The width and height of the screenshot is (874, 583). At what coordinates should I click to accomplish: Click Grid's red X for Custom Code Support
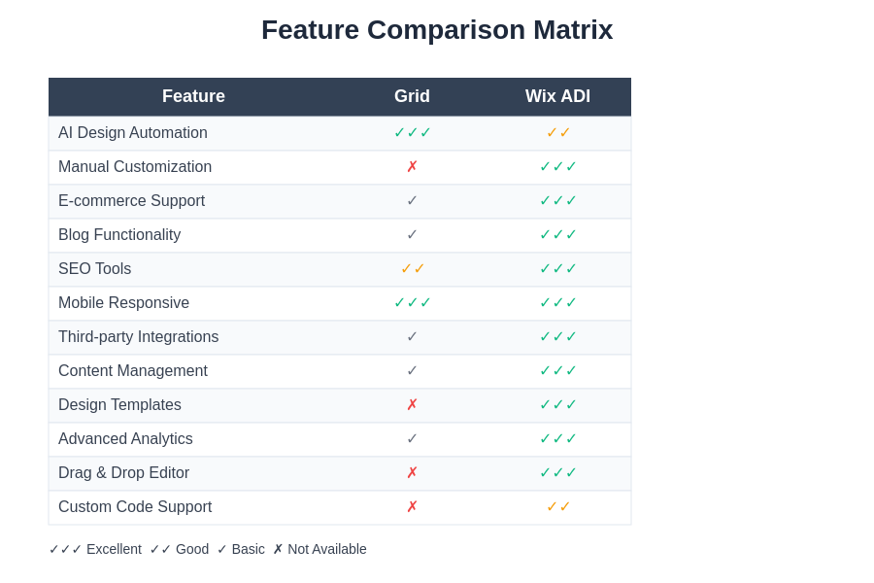(x=412, y=507)
